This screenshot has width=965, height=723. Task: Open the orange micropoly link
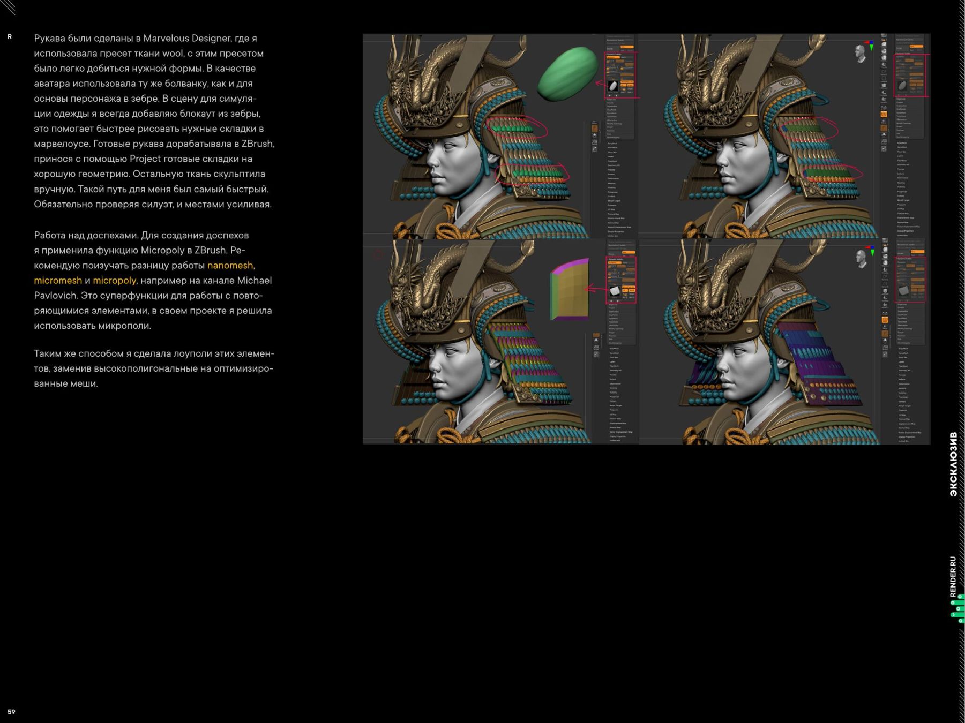click(114, 281)
